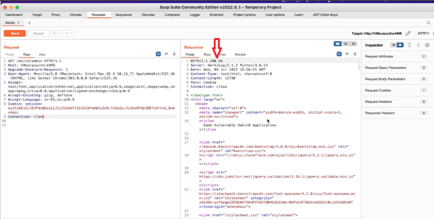
Task: Switch Response view to Render
Action: click(x=240, y=54)
